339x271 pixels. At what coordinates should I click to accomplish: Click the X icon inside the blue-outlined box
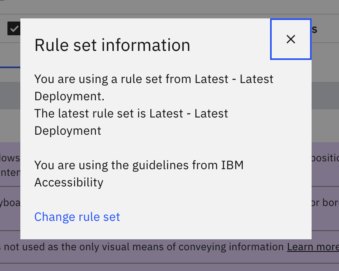pos(290,39)
